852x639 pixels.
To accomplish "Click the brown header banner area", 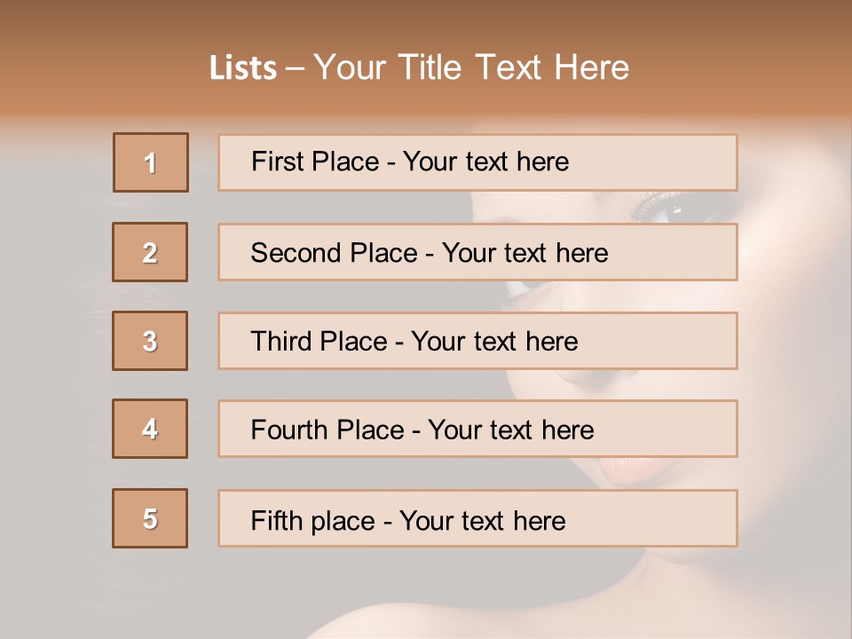I will pos(426,57).
